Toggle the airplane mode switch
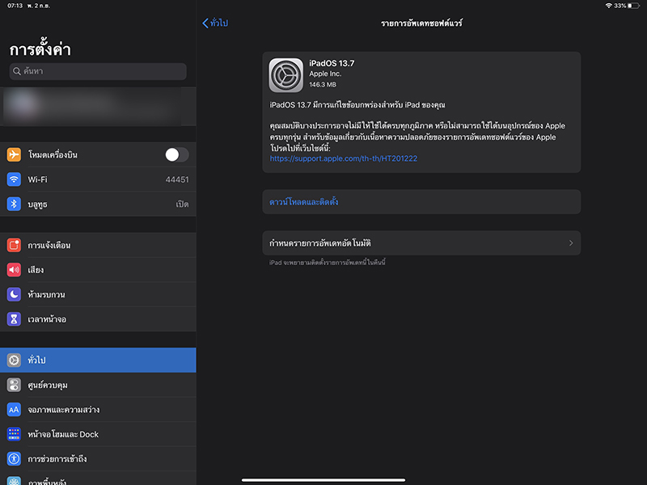The image size is (647, 485). click(x=176, y=154)
